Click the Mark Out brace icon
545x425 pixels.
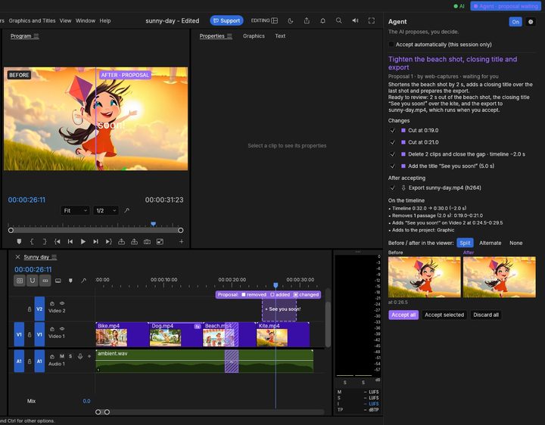45,242
